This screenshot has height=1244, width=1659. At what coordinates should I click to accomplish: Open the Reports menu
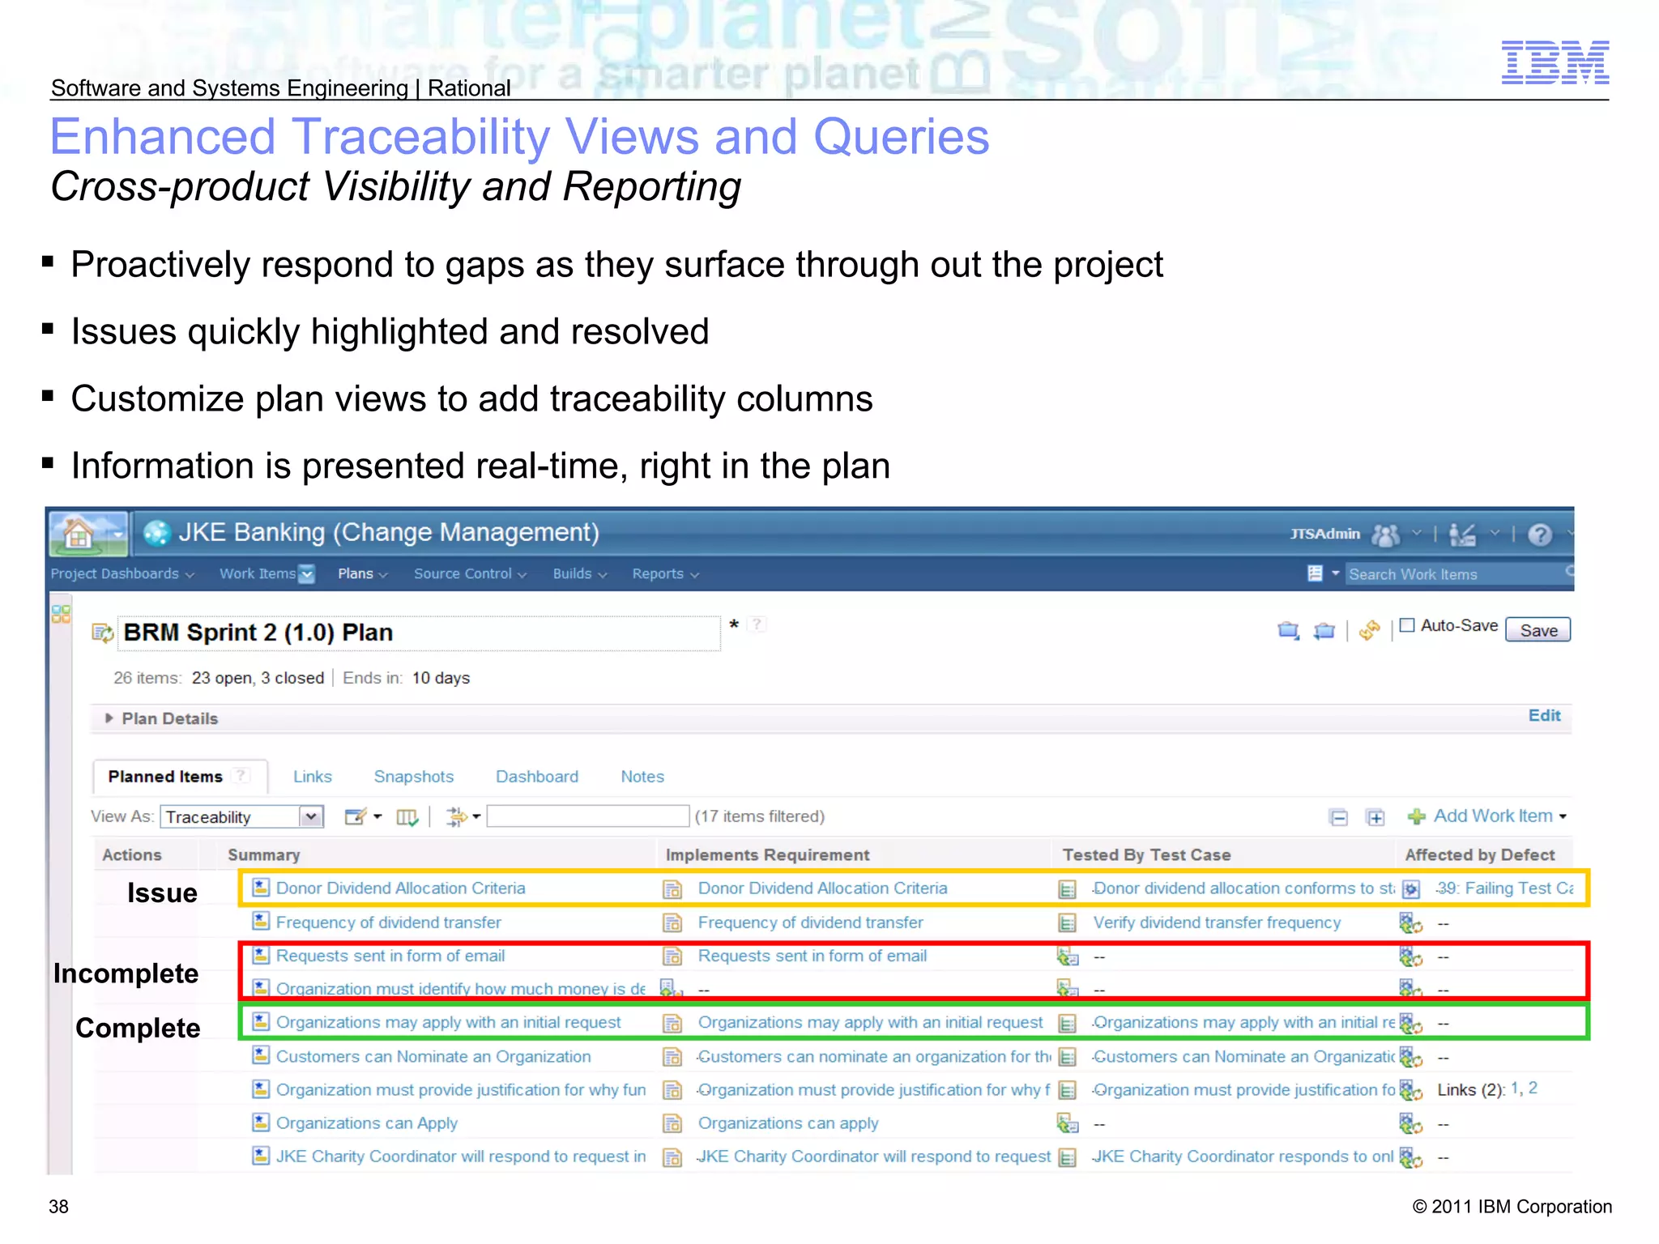pos(666,573)
